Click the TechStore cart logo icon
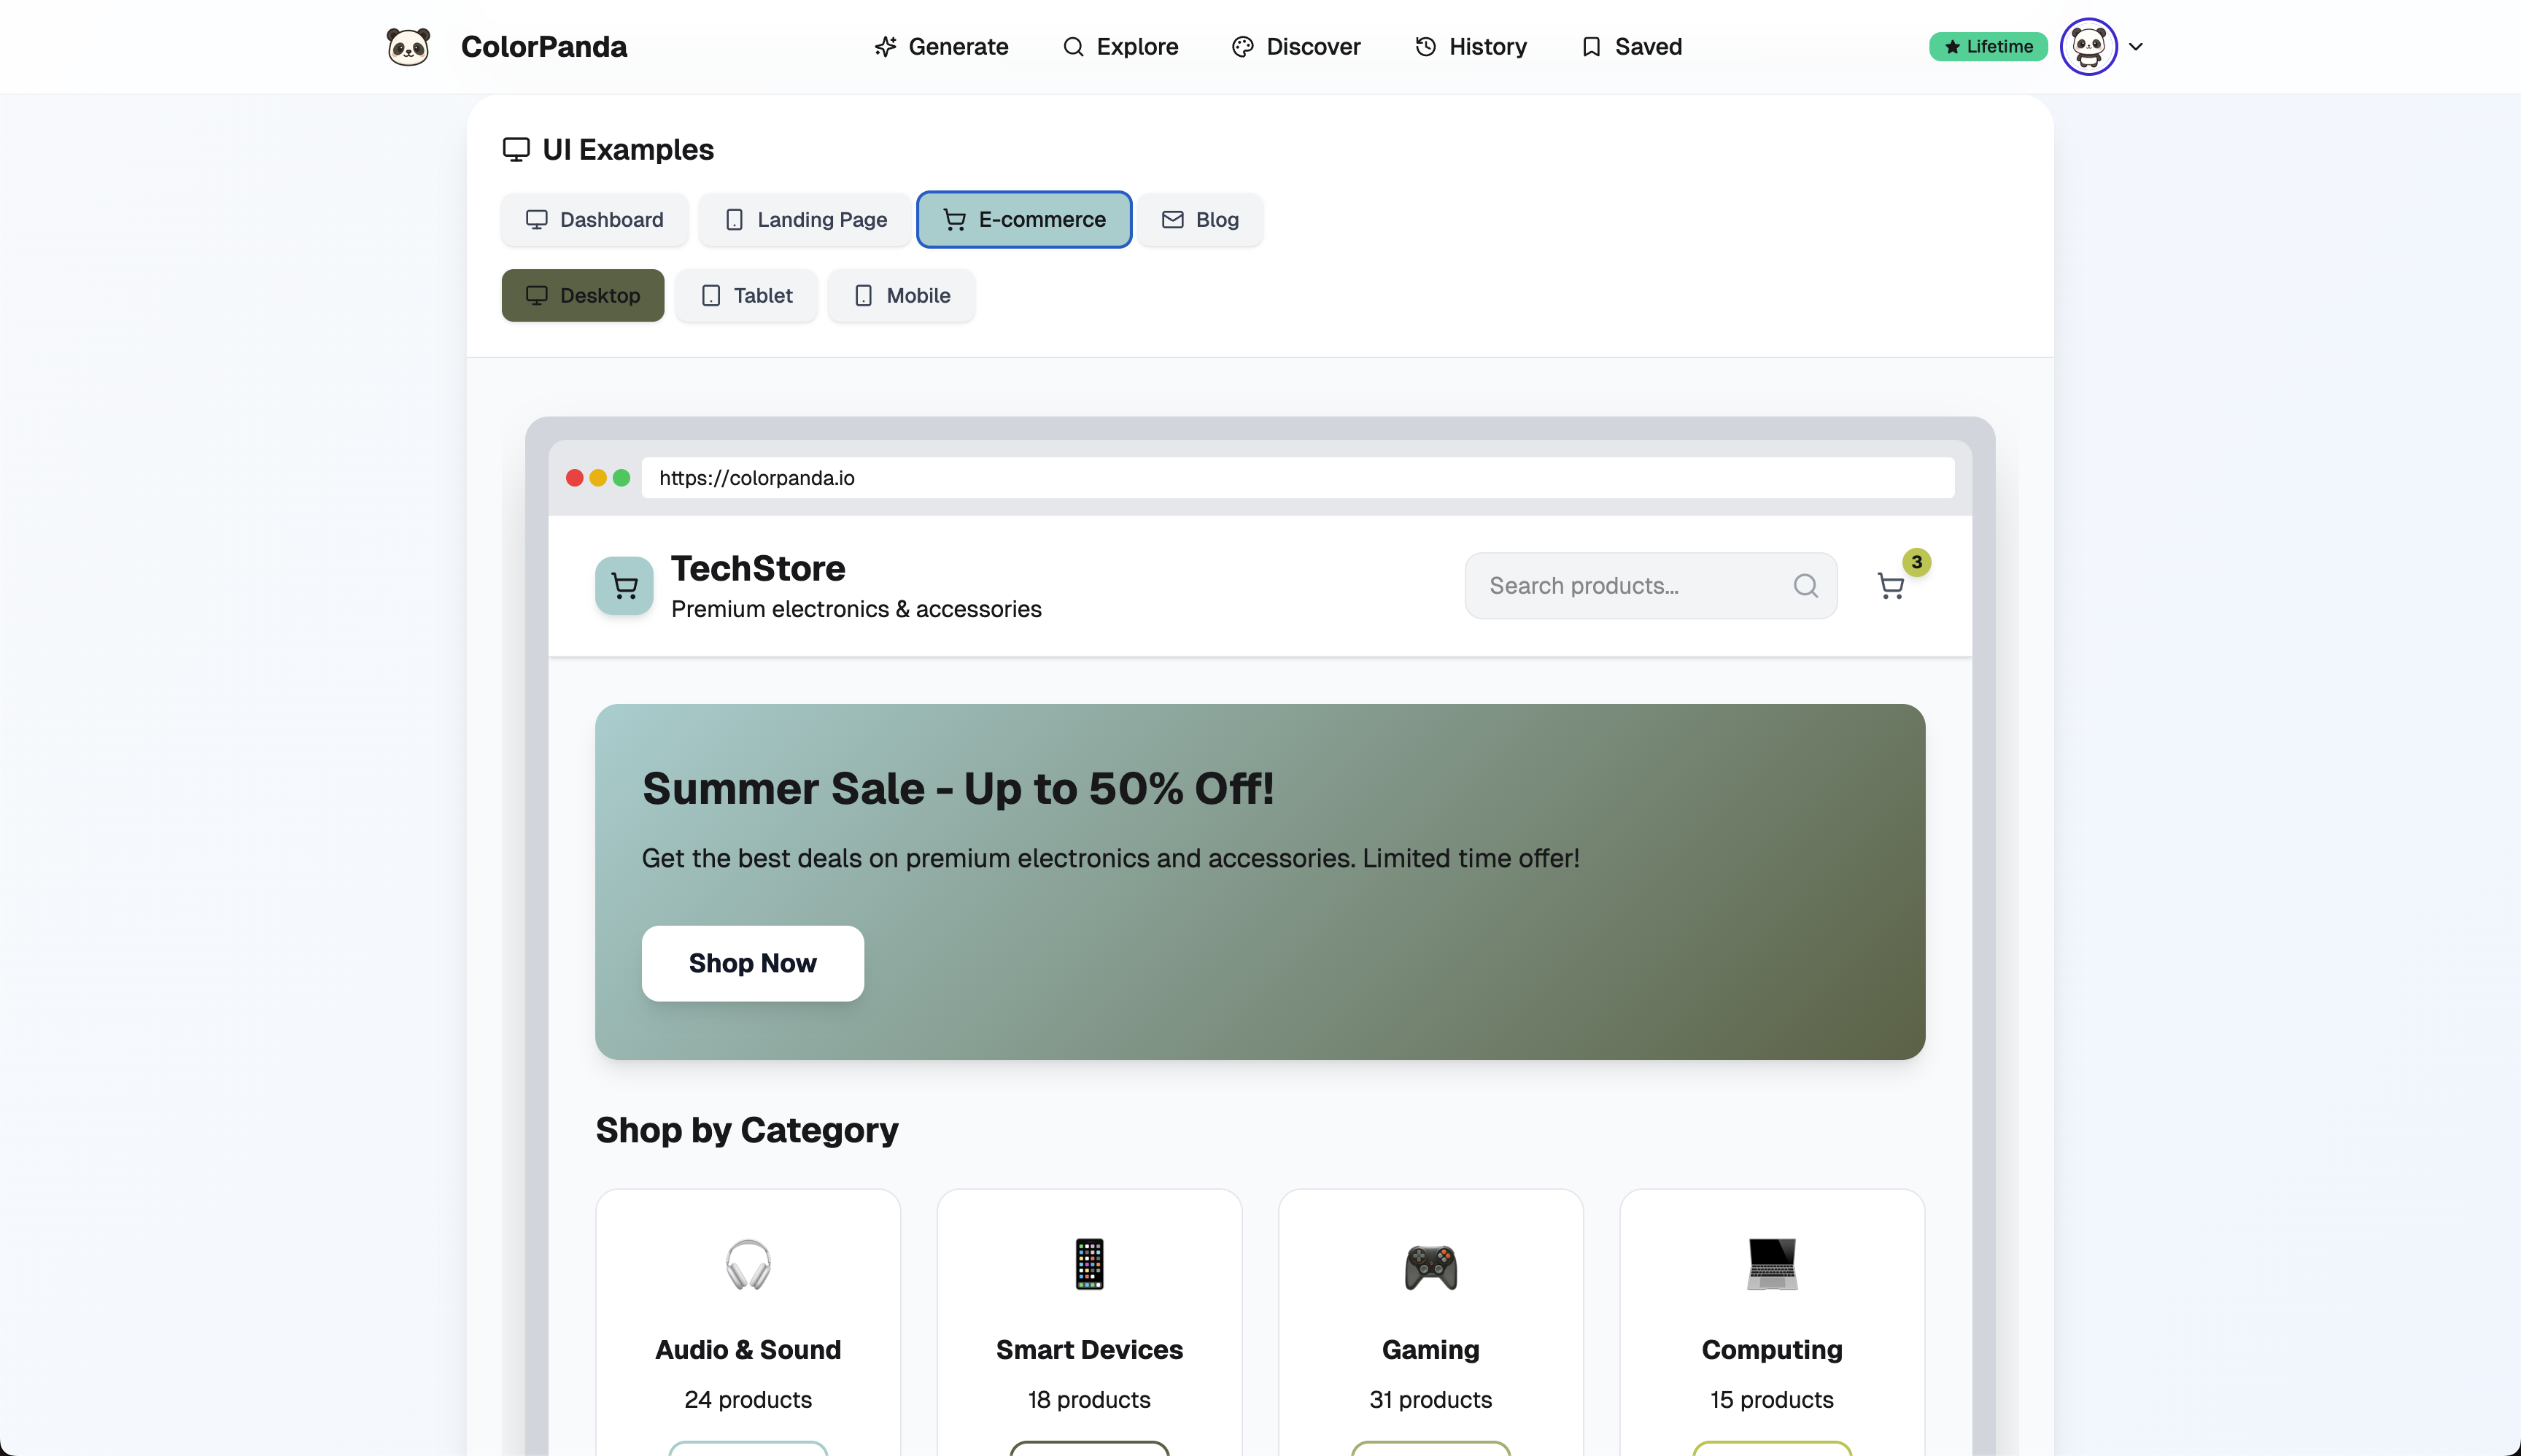The width and height of the screenshot is (2521, 1456). 624,586
